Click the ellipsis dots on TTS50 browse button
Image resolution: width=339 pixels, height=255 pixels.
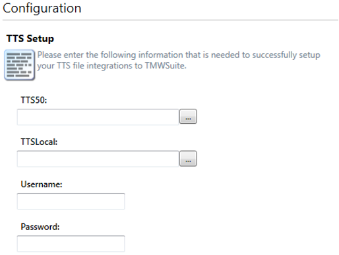pyautogui.click(x=188, y=119)
